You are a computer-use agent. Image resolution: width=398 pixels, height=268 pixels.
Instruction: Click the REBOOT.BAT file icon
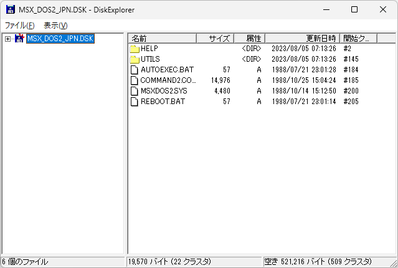pos(135,102)
